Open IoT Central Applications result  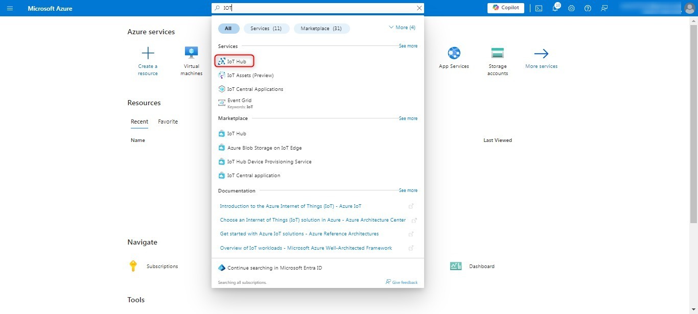[251, 89]
